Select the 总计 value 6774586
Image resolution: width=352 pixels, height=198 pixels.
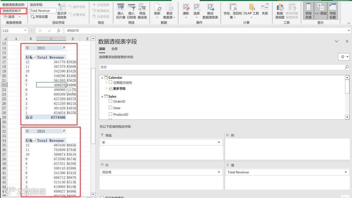click(x=51, y=117)
